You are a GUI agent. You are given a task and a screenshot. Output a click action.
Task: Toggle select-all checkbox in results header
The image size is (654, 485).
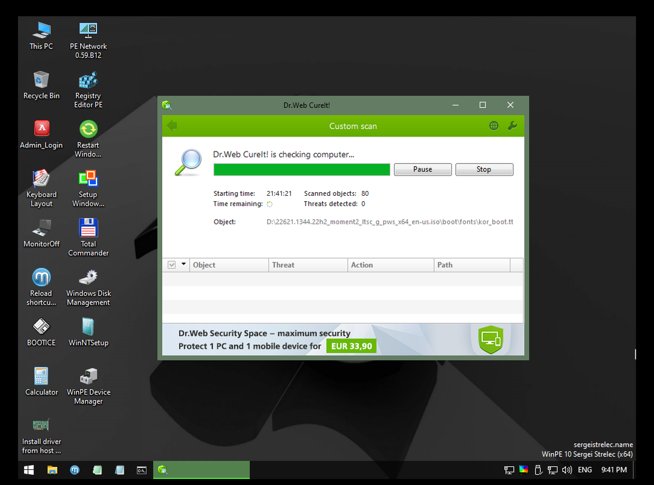171,265
